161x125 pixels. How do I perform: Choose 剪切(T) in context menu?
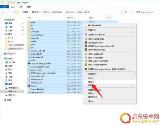click(110, 78)
